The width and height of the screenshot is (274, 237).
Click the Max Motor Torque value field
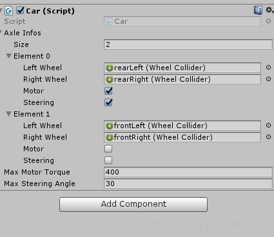coord(188,172)
